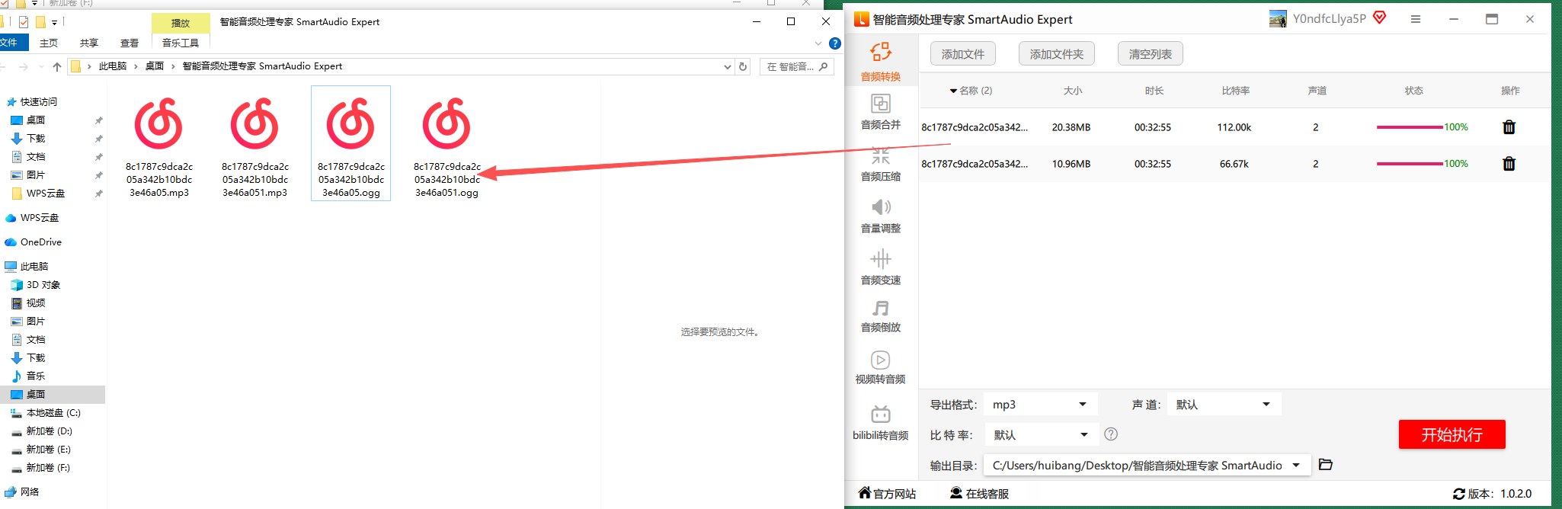Open 输出目录 output path dropdown
Viewport: 1562px width, 509px height.
point(1147,466)
